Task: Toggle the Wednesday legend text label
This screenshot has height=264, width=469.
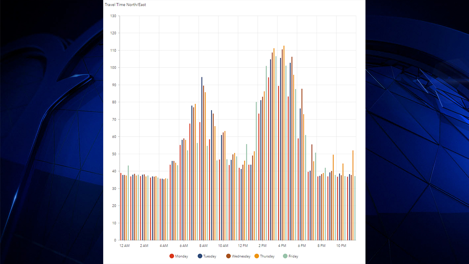Action: (x=241, y=257)
